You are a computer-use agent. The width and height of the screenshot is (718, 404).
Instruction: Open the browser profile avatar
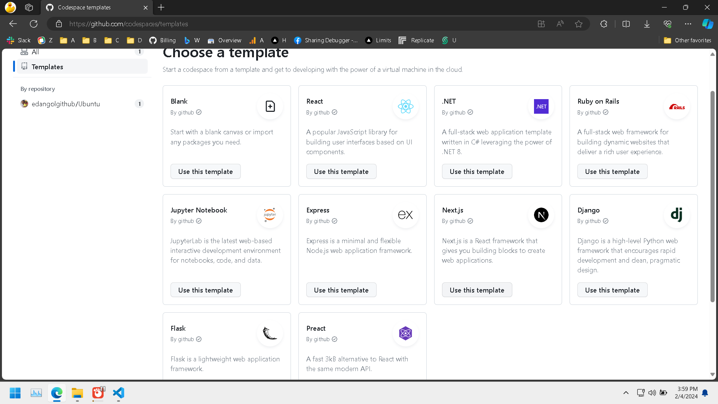pyautogui.click(x=10, y=7)
